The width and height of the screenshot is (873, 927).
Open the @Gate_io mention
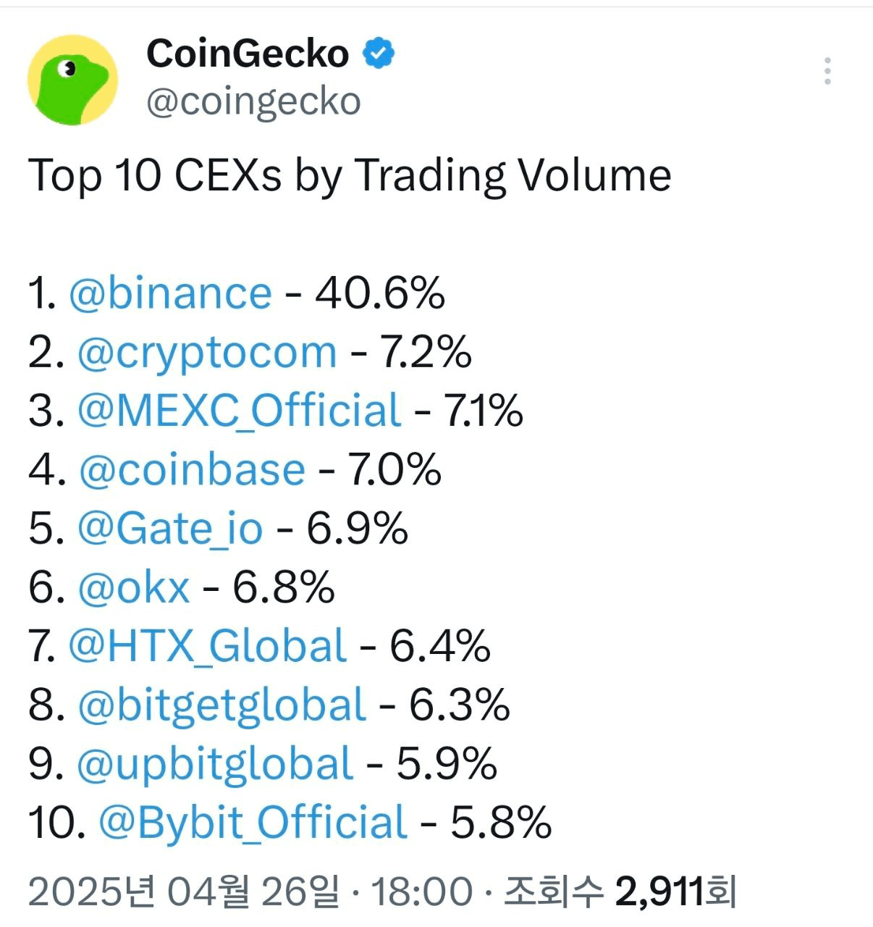click(170, 529)
